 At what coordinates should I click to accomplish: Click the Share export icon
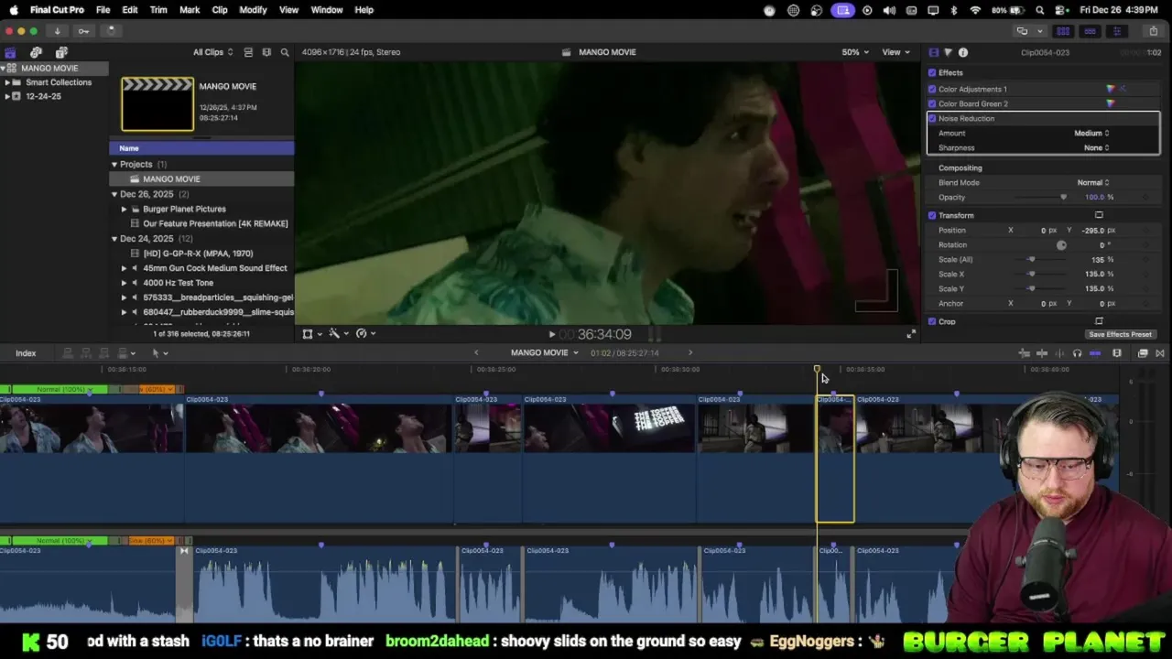tap(1156, 31)
